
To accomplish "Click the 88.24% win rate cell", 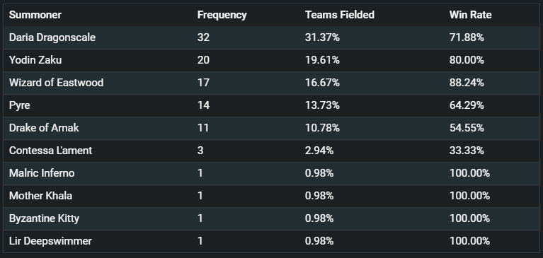I will coord(467,83).
